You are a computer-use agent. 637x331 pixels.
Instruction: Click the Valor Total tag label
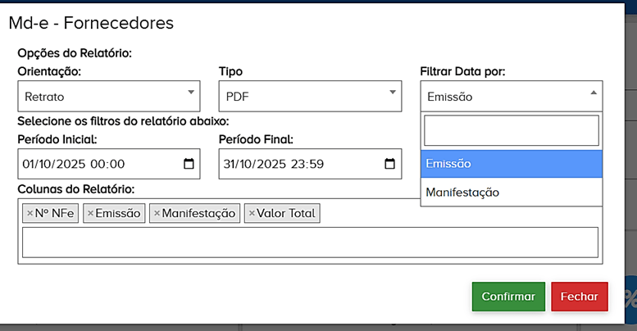point(287,214)
